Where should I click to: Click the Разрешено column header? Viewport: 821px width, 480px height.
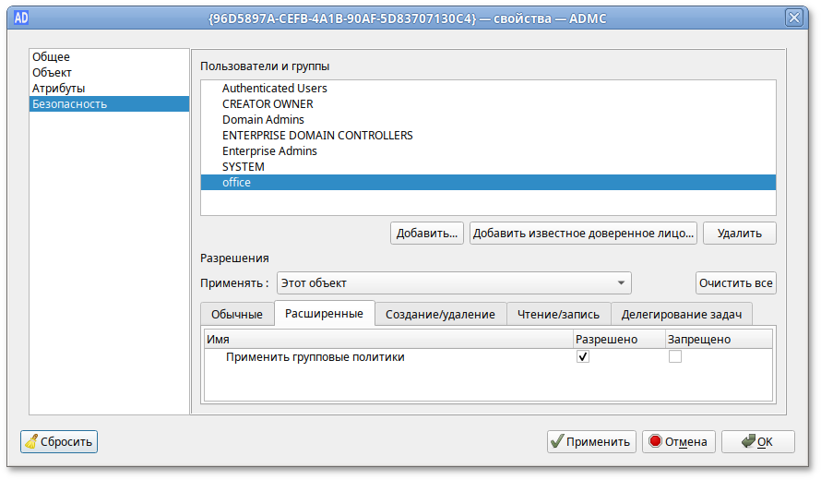coord(619,340)
